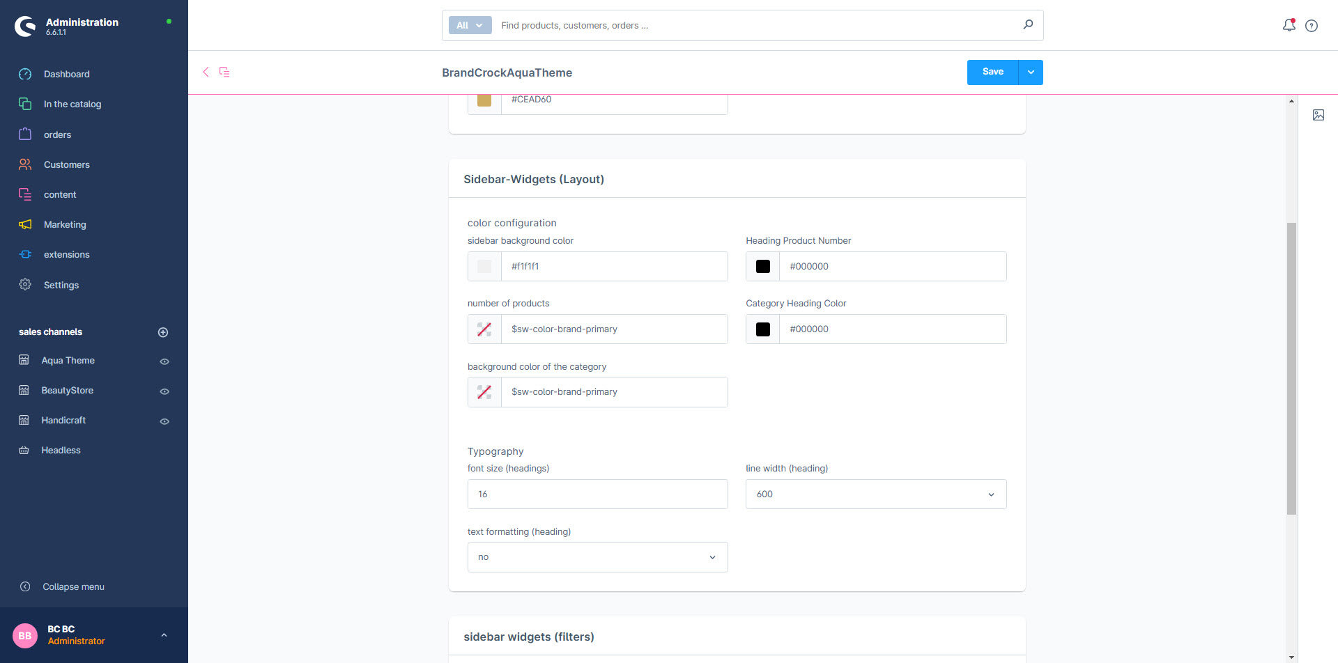This screenshot has height=663, width=1338.
Task: Click the Collapse menu icon
Action: 25,586
